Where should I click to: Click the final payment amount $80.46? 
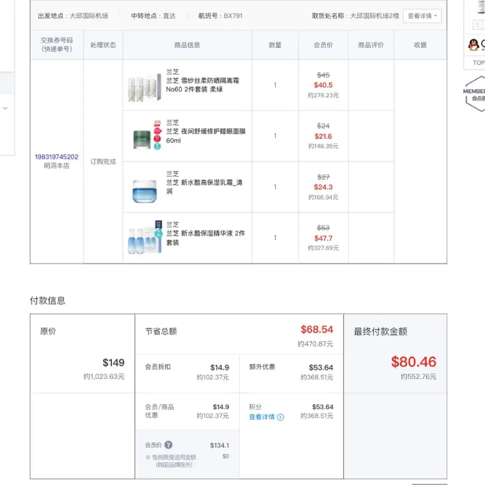coord(414,362)
